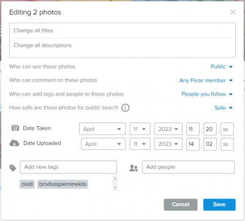Open the Date Uploaded day dropdown
245x221 pixels.
tap(140, 144)
